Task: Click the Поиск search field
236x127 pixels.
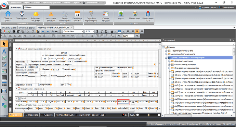Action: pyautogui.click(x=37, y=8)
